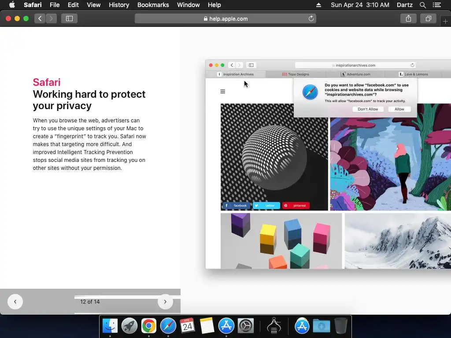Click the back arrow in the illustrated Safari window
The width and height of the screenshot is (451, 338).
click(x=232, y=65)
